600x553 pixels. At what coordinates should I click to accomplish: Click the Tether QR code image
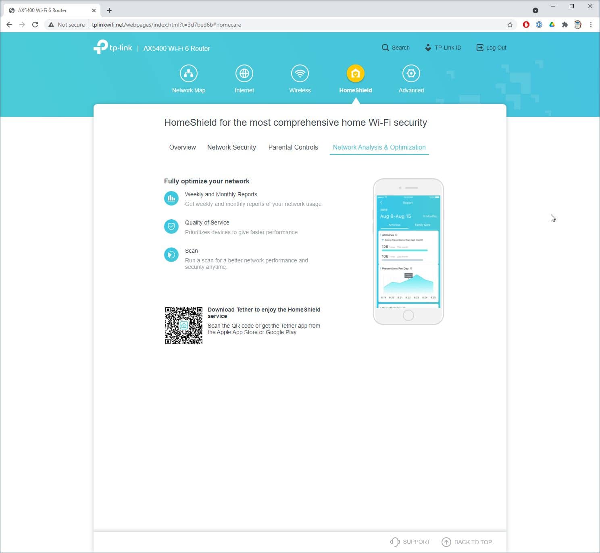(183, 325)
